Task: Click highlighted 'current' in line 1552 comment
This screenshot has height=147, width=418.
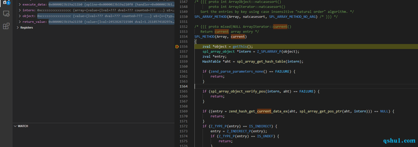Action: [x=280, y=27]
